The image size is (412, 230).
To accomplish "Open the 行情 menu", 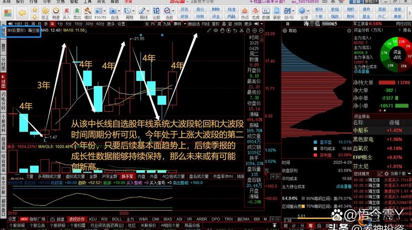I will [x=34, y=1].
